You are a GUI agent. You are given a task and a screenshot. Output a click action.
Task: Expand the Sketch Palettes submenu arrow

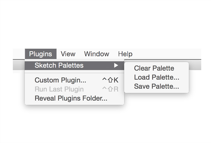116,65
